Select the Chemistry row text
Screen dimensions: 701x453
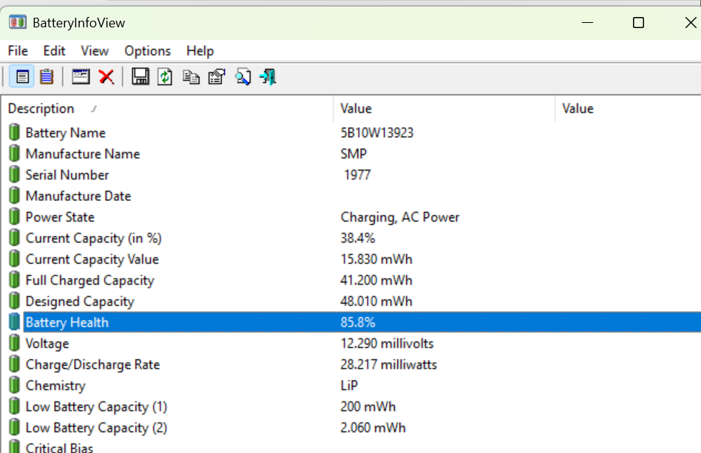point(55,386)
